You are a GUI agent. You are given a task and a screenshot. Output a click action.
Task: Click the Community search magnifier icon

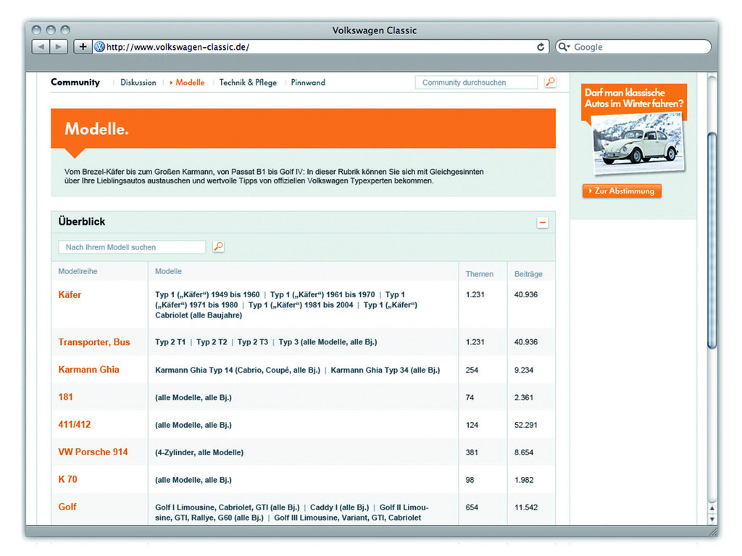click(x=550, y=82)
